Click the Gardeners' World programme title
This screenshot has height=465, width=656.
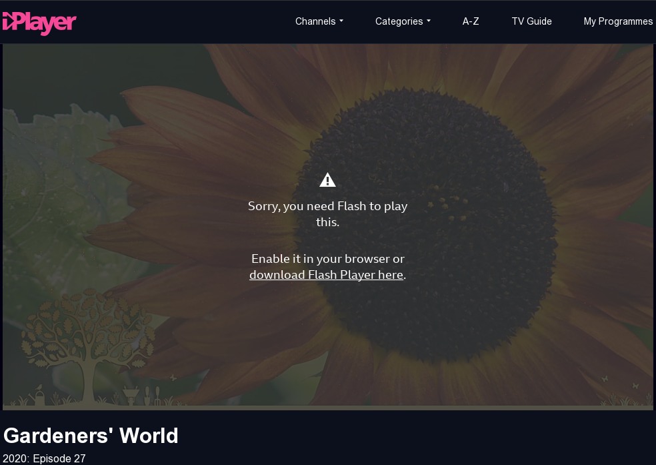pos(91,436)
